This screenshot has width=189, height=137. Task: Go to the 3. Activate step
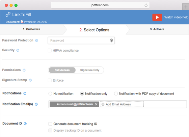coord(157,29)
